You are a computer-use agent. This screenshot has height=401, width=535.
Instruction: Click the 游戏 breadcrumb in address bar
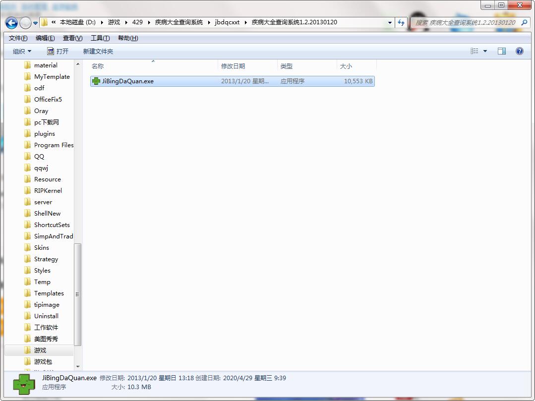pyautogui.click(x=114, y=22)
